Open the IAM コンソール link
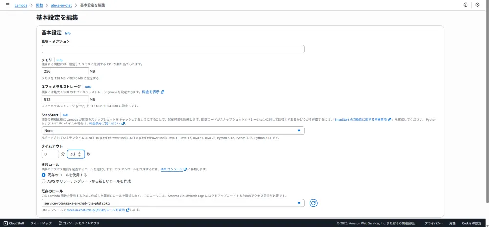Image resolution: width=489 pixels, height=227 pixels. [x=172, y=169]
